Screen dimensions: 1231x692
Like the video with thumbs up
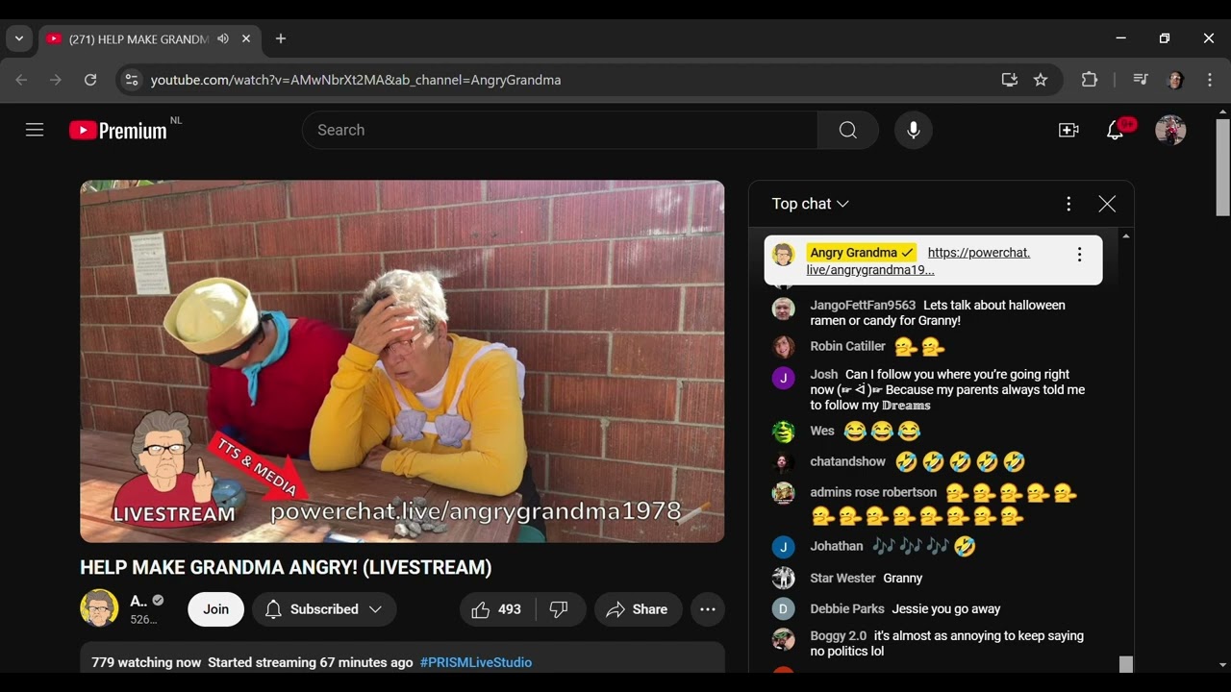(x=496, y=609)
